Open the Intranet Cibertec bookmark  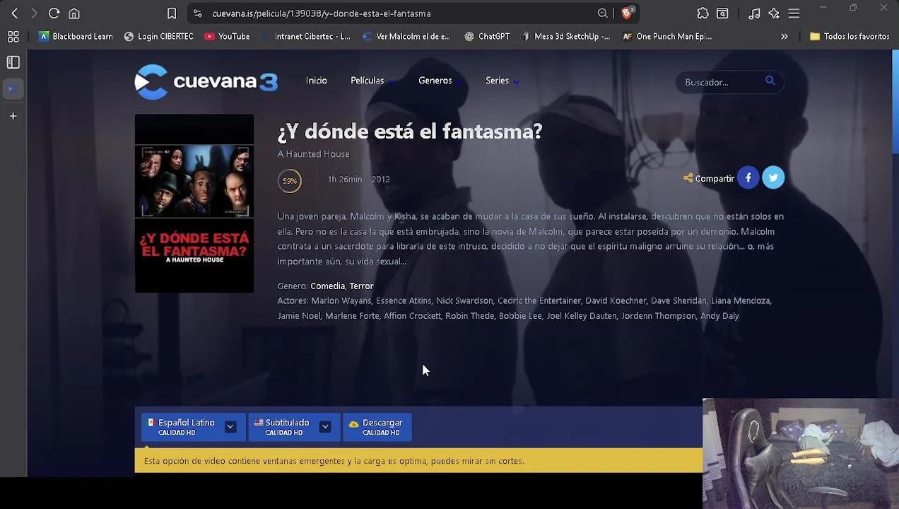(x=305, y=37)
